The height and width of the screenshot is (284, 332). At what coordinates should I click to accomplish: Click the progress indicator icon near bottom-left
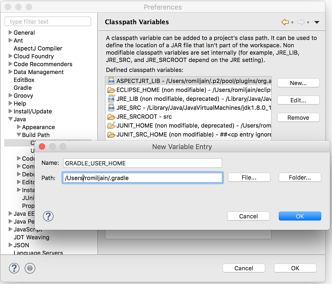30,268
